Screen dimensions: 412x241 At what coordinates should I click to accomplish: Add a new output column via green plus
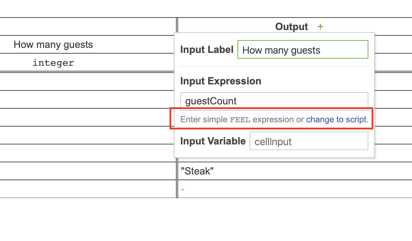[x=320, y=26]
